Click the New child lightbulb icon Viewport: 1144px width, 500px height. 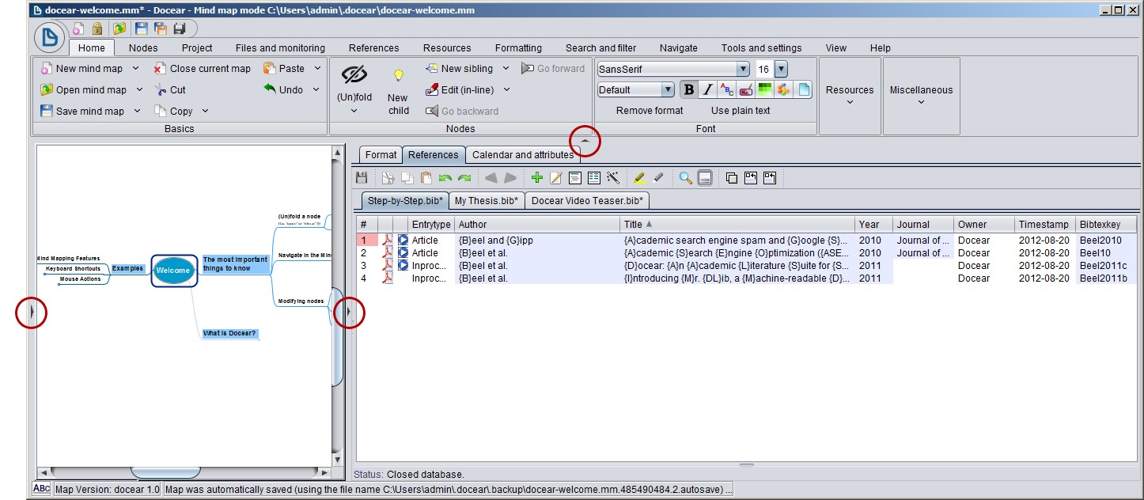point(399,76)
